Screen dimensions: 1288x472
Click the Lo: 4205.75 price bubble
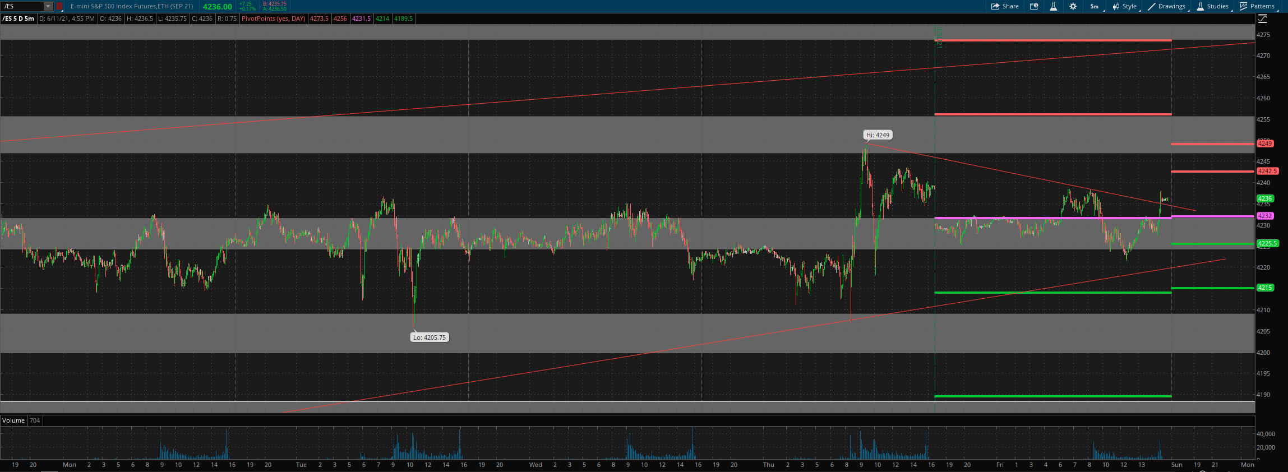(x=430, y=337)
